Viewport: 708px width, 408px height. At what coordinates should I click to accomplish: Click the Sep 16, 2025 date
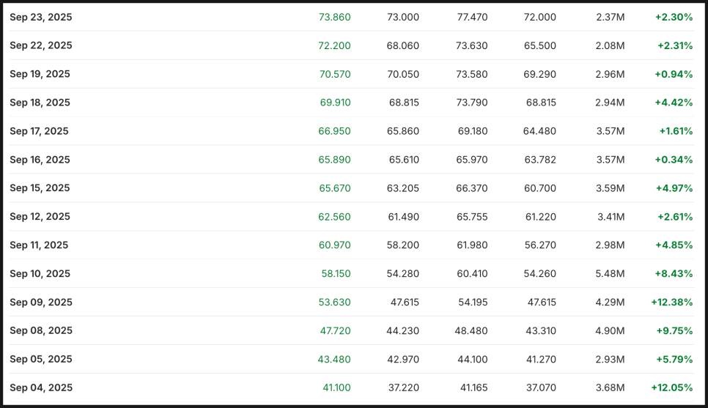pos(40,160)
